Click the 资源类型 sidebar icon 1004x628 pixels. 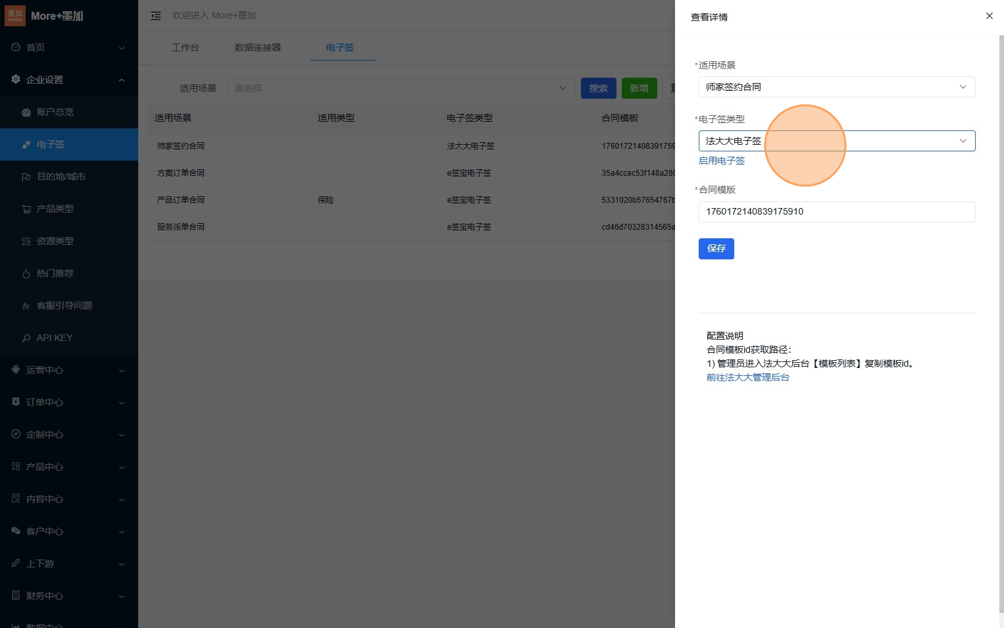(x=26, y=242)
